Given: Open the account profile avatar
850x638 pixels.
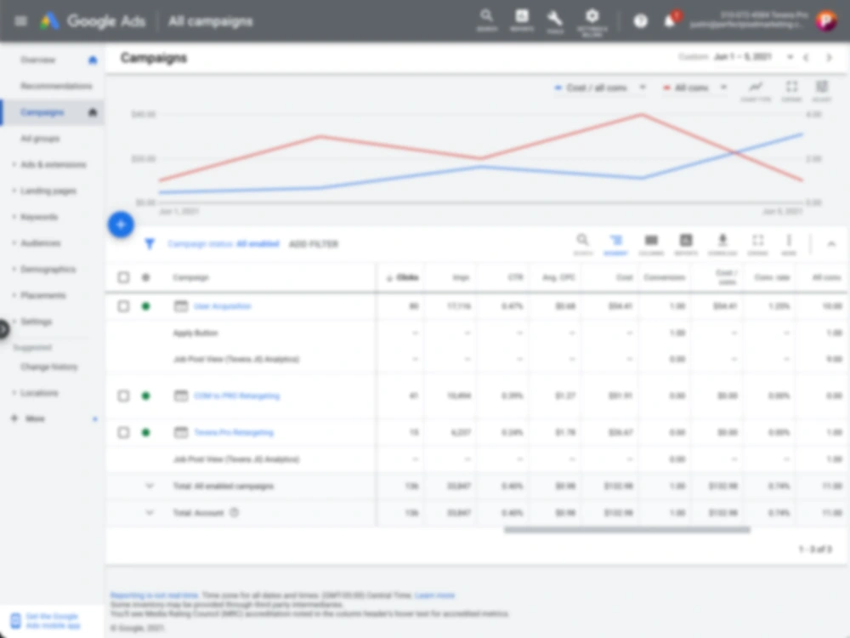Looking at the screenshot, I should (826, 21).
